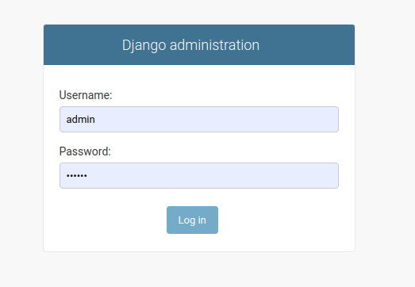Click white area right of "Username:" label

(x=225, y=95)
